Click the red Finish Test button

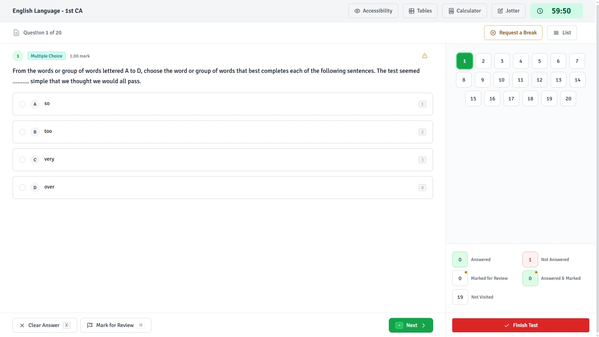521,325
